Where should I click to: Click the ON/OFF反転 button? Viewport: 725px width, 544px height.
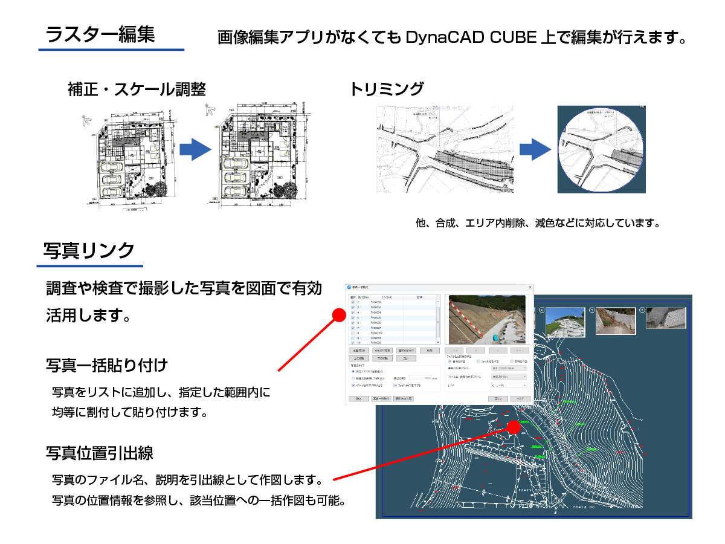click(x=384, y=350)
